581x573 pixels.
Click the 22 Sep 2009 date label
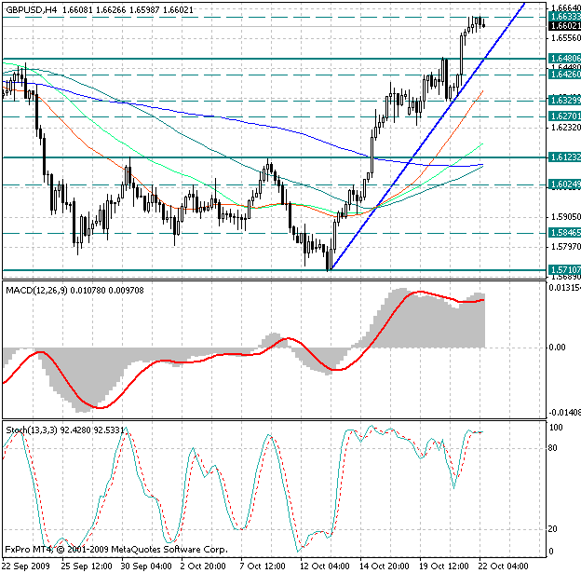26,566
